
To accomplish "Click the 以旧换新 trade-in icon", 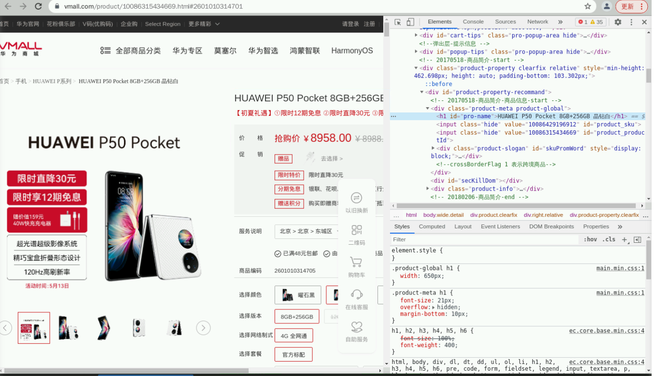I will (x=356, y=198).
